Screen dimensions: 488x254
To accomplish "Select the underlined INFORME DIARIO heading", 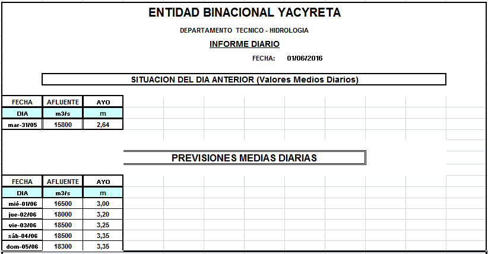I will (244, 44).
